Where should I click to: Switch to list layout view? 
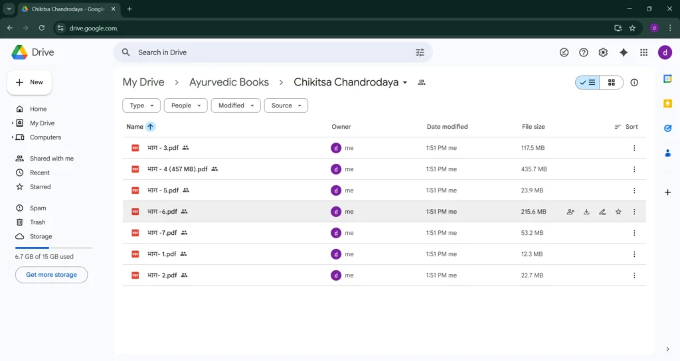coord(588,82)
